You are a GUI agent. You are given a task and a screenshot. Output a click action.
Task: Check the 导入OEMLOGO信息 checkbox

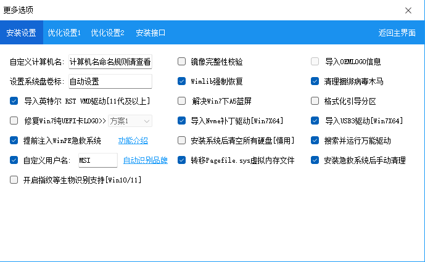pyautogui.click(x=315, y=62)
